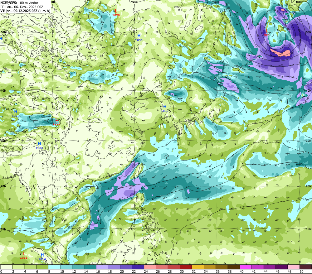Pick the dark teal 14–16 legend swatch

pyautogui.click(x=90, y=267)
